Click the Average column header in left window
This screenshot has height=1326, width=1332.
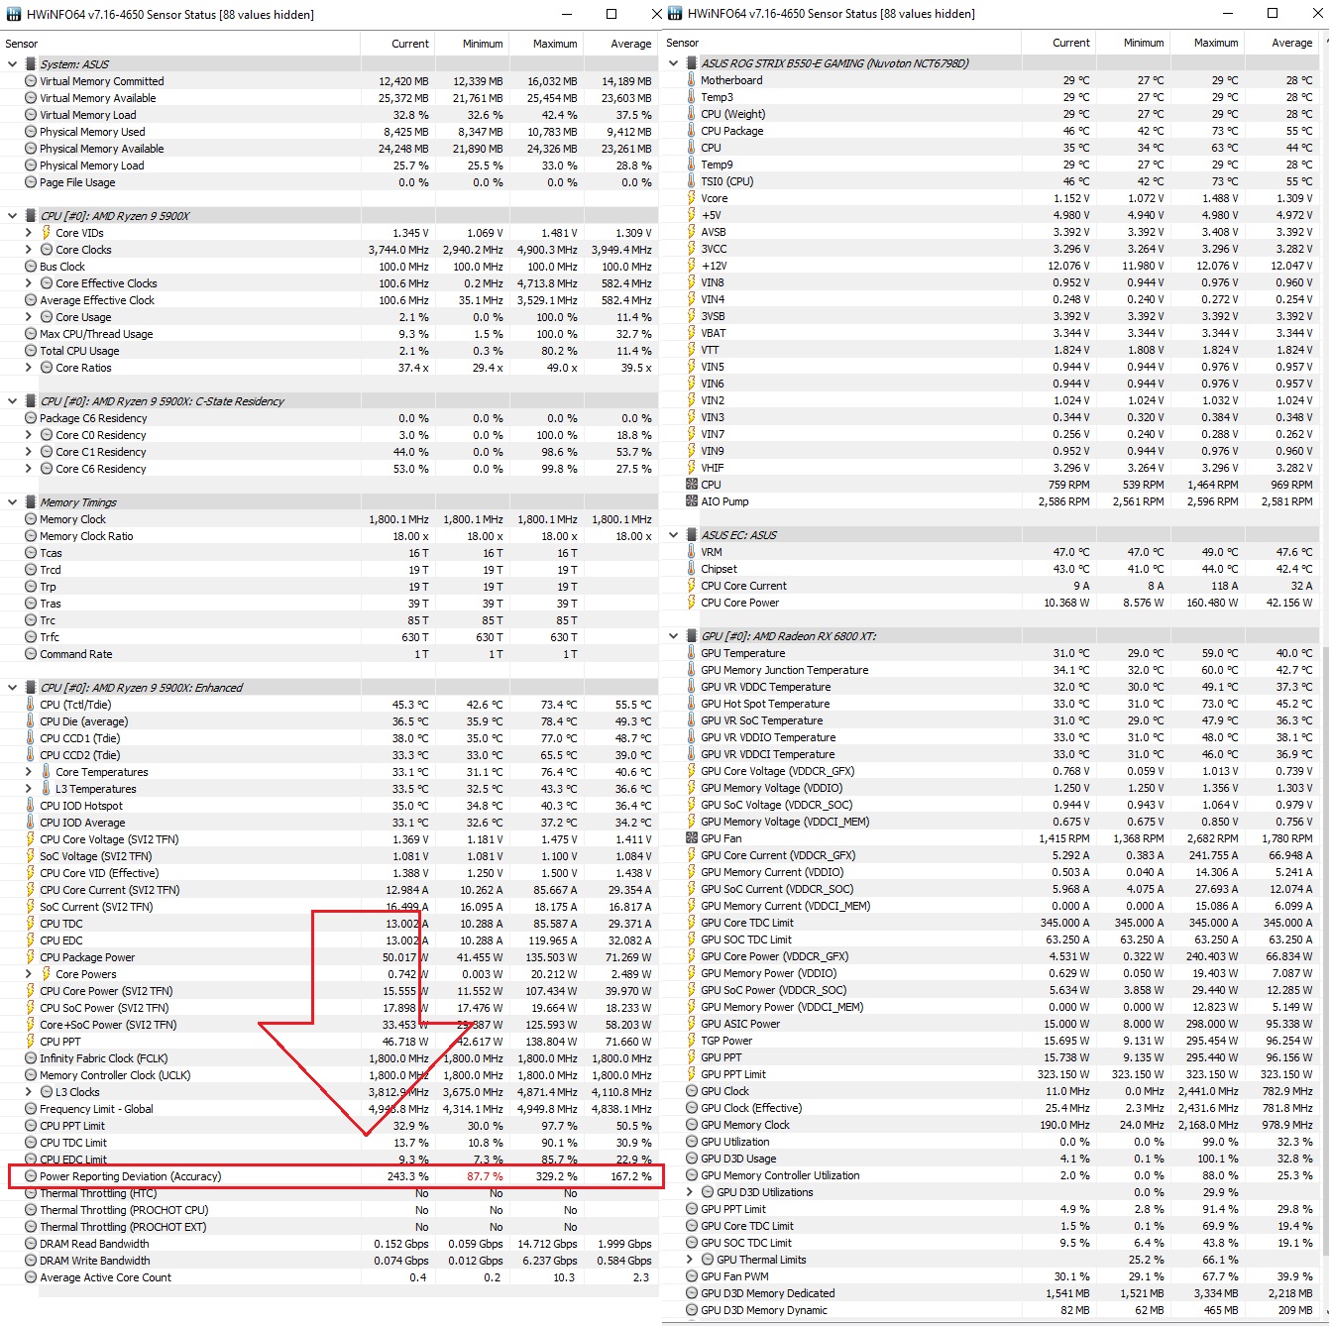click(x=620, y=44)
